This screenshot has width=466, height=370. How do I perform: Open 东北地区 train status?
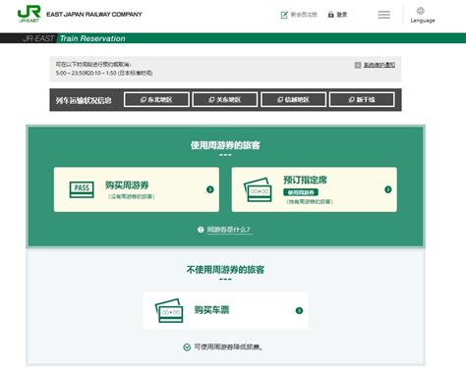click(x=156, y=99)
